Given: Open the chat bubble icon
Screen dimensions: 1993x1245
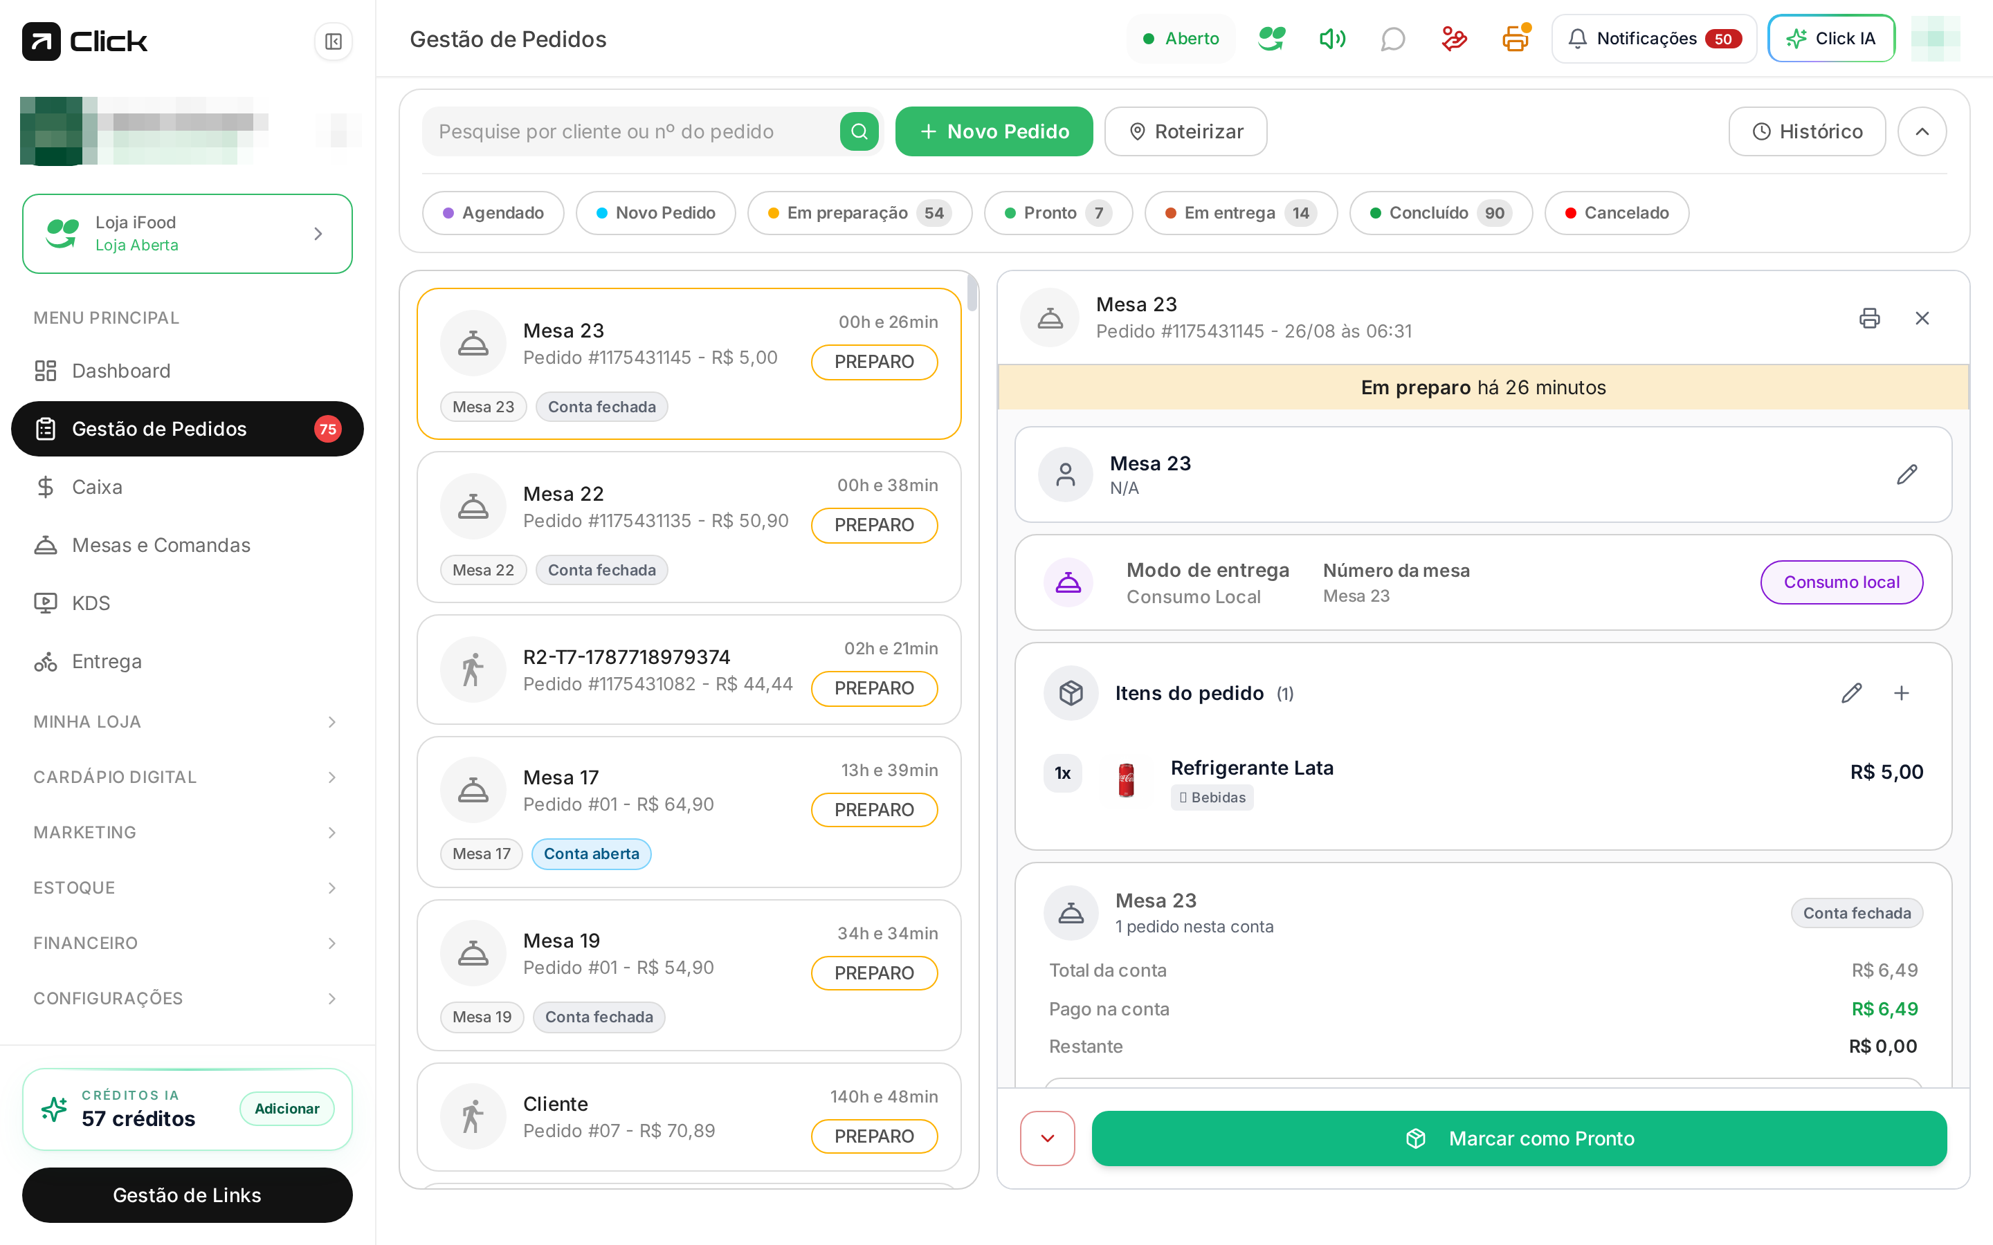Looking at the screenshot, I should (x=1392, y=39).
